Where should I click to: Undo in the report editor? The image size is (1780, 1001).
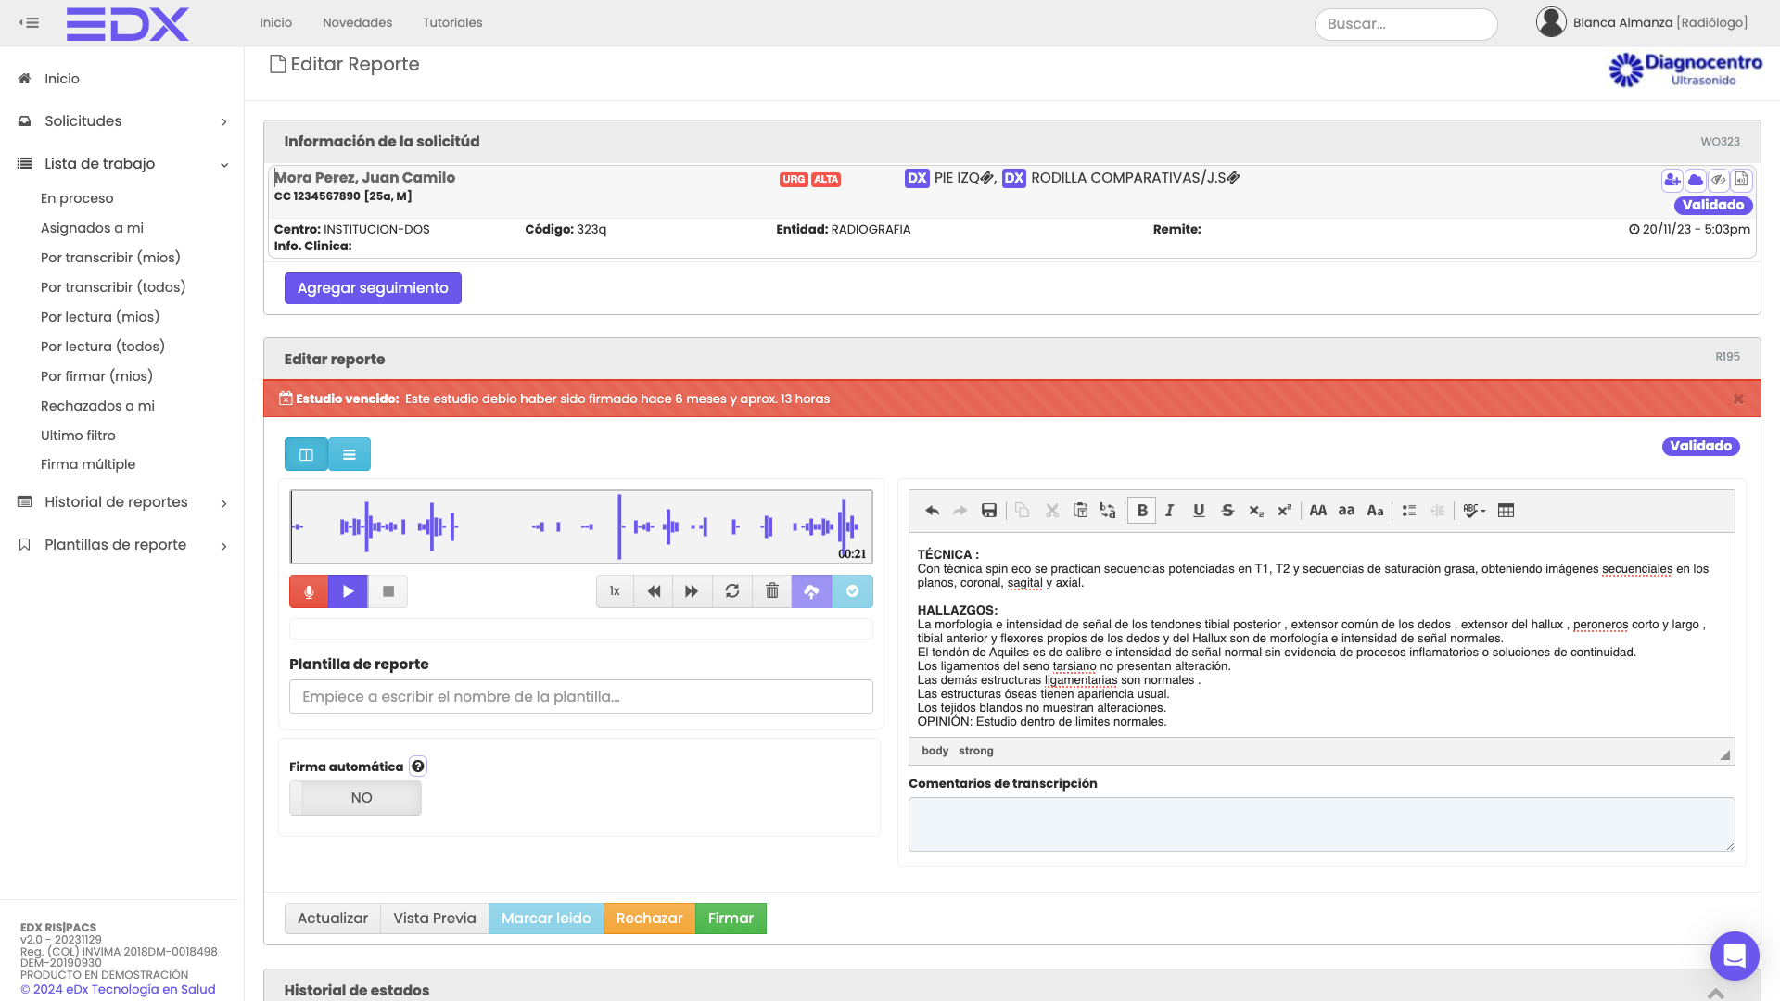click(x=932, y=511)
